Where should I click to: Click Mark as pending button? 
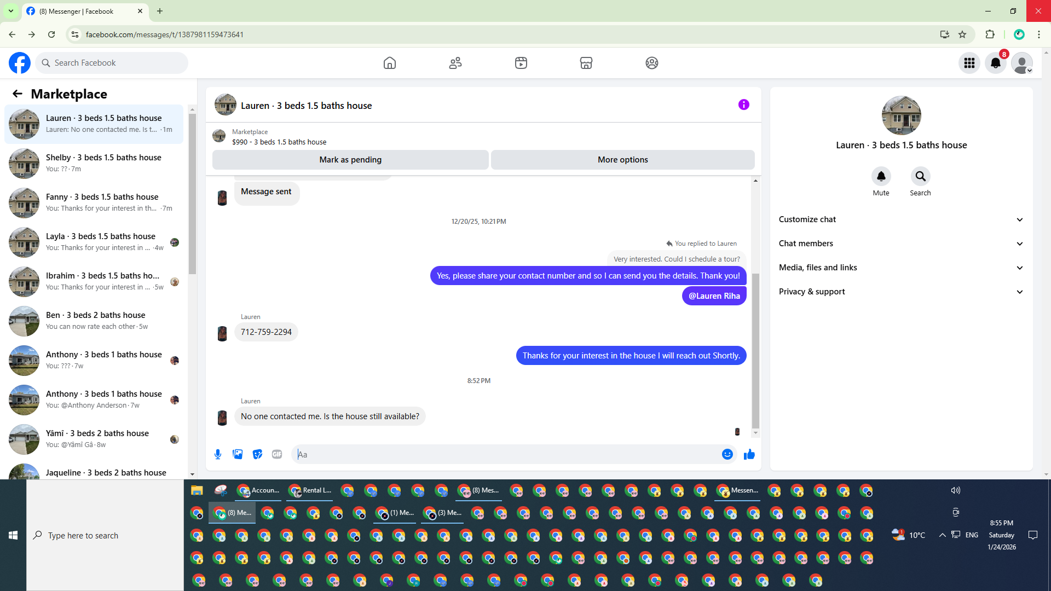coord(350,160)
